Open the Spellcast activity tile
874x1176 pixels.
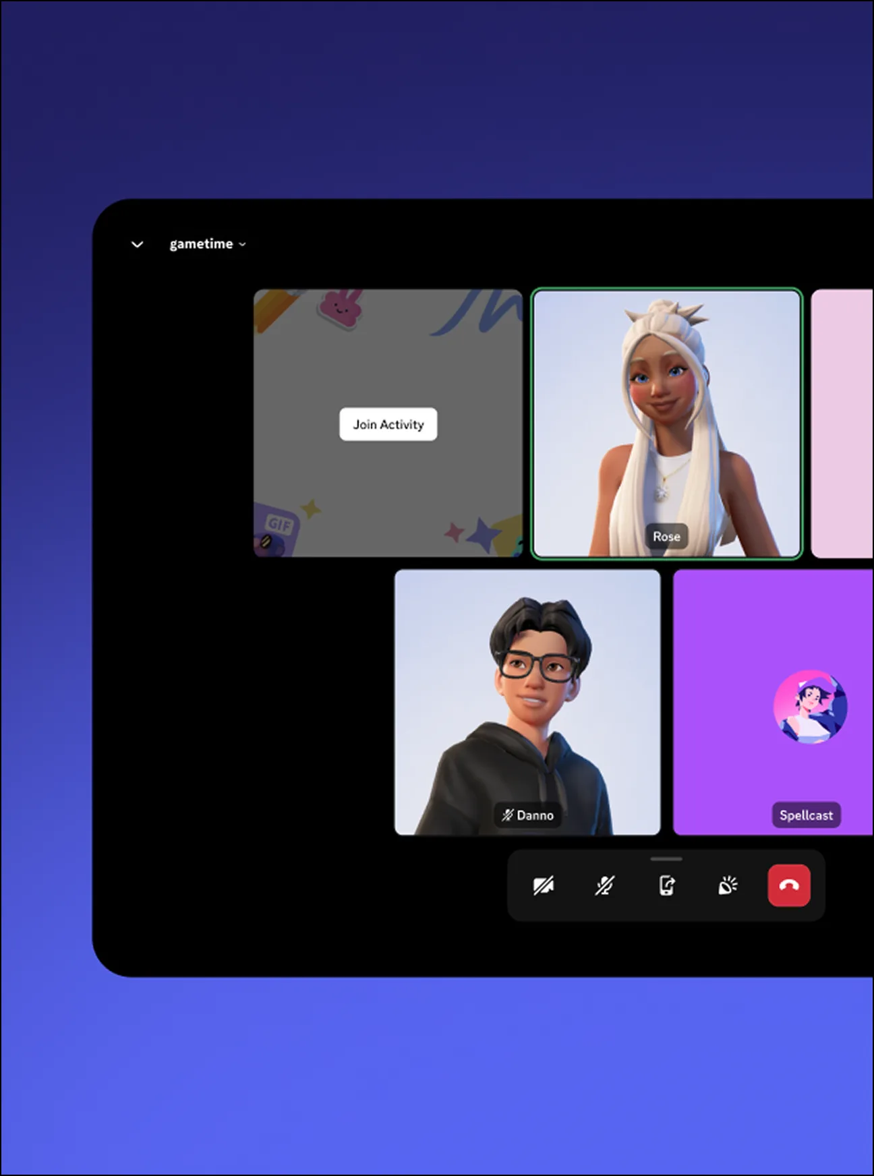click(774, 702)
